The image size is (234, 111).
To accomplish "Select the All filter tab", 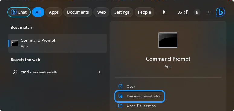I will (x=38, y=12).
